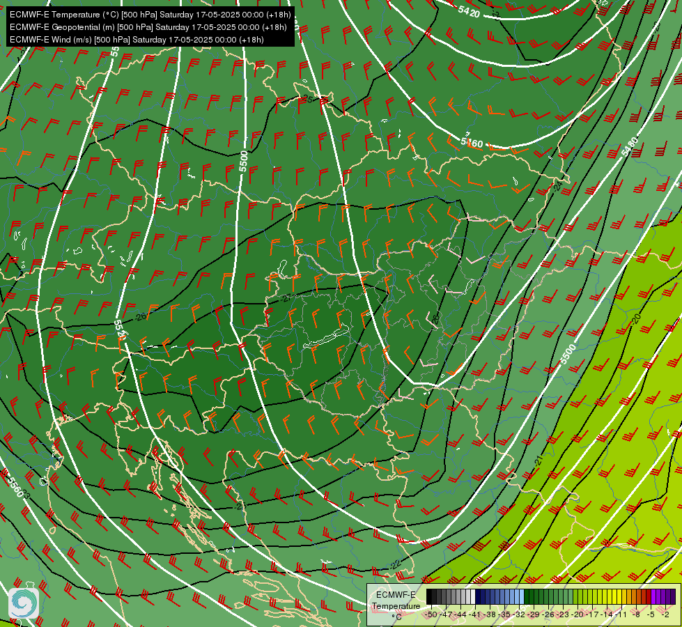Click the ECMWF-E Temperature title line
The height and width of the screenshot is (627, 682).
[x=150, y=15]
